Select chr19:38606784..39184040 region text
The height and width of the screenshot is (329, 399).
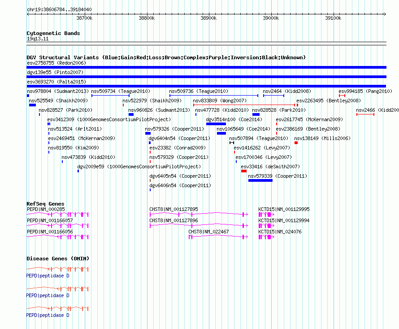point(59,9)
